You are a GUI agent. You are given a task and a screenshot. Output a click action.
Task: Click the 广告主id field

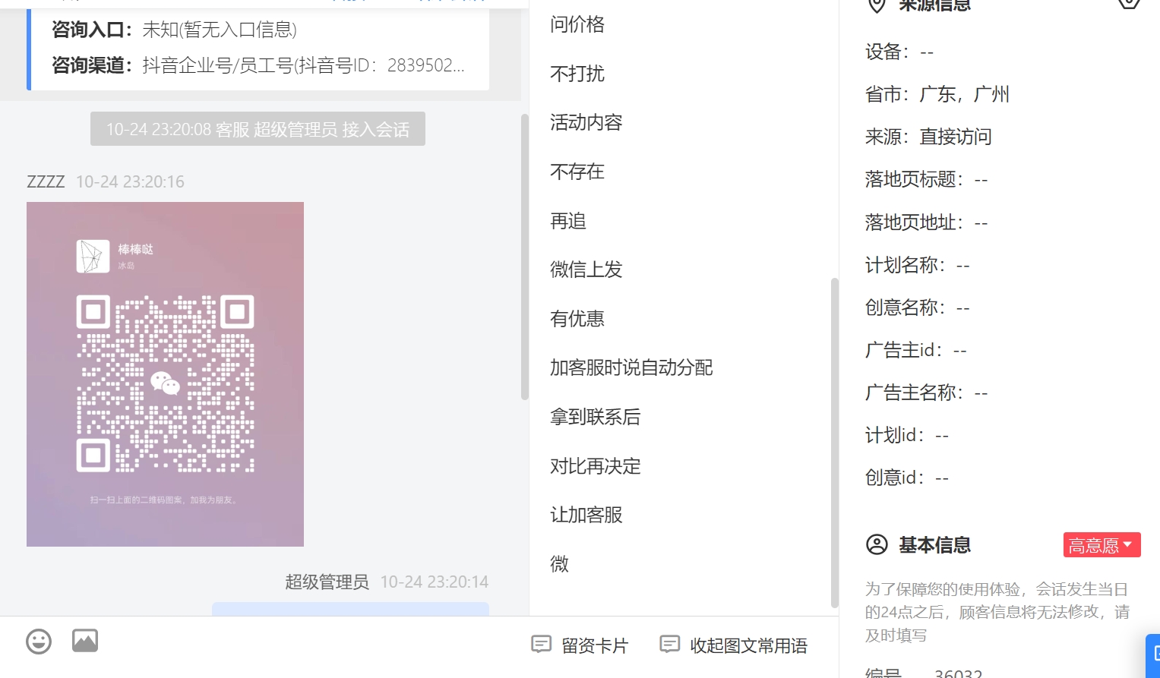pyautogui.click(x=915, y=350)
